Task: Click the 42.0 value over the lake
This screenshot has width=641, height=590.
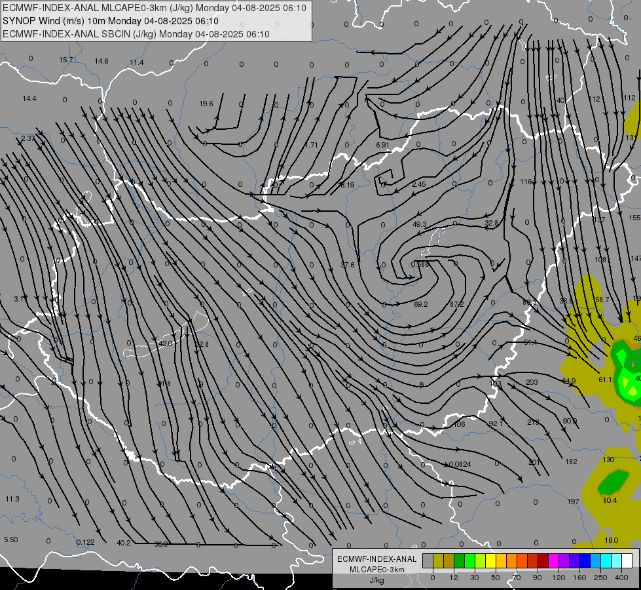Action: [x=165, y=344]
